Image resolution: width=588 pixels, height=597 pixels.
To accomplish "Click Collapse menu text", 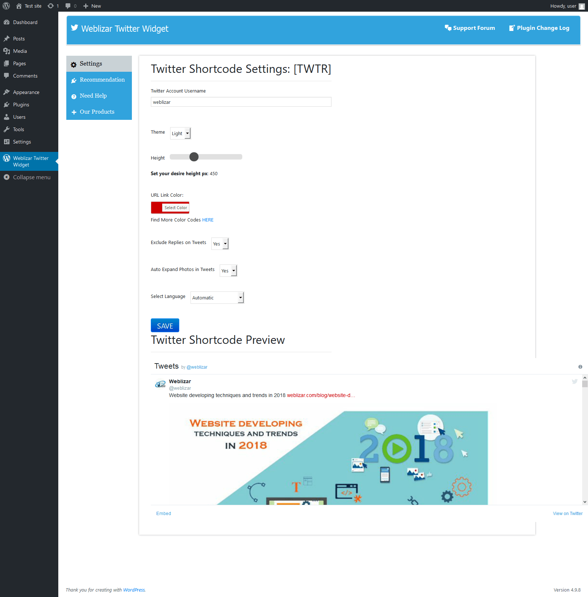I will click(x=32, y=177).
